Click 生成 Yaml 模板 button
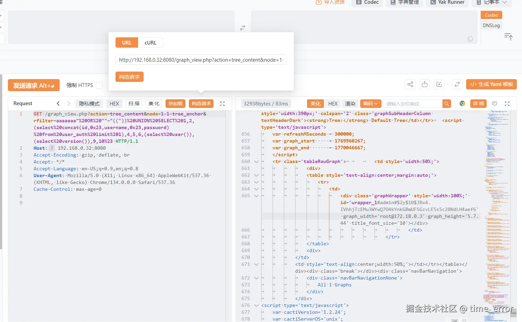Viewport: 522px width, 322px height. pos(491,84)
